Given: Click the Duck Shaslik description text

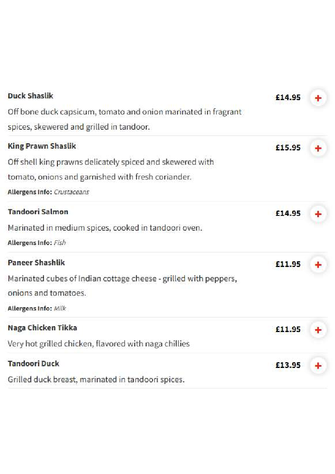Looking at the screenshot, I should (x=125, y=119).
